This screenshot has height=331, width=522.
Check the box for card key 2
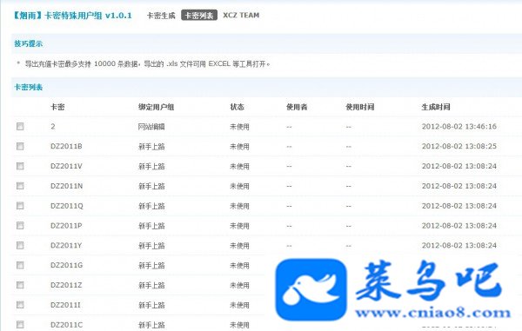20,127
